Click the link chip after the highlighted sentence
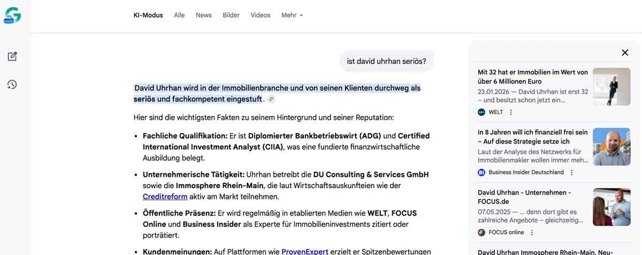 [271, 99]
